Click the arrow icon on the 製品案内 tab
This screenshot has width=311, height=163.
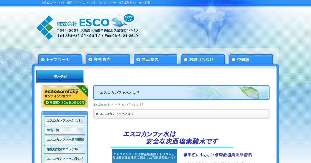click(x=138, y=60)
